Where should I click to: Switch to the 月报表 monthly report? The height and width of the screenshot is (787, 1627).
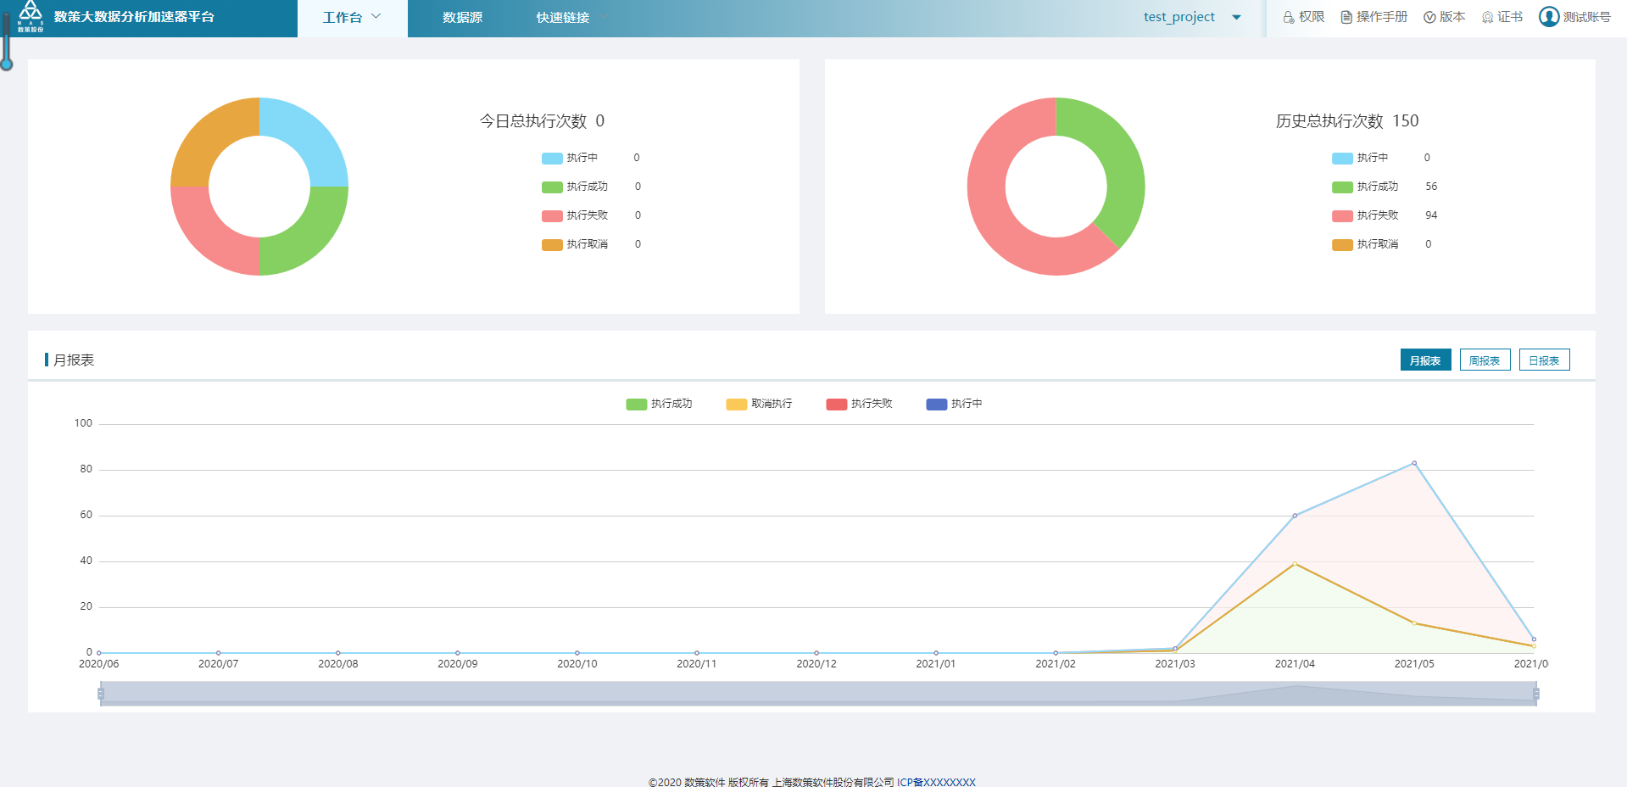[1426, 360]
